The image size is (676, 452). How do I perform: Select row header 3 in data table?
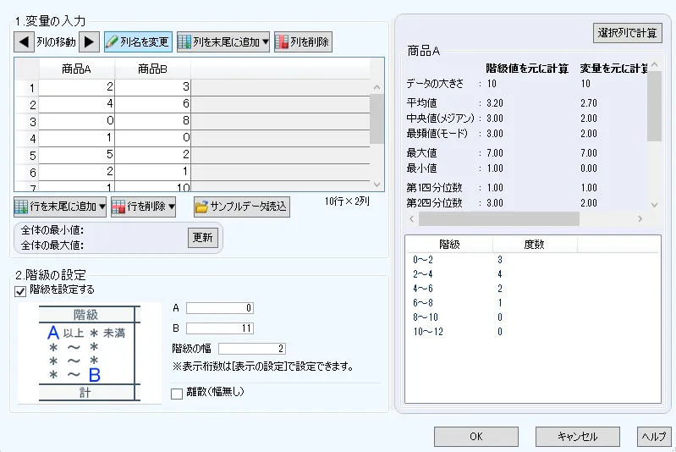(x=27, y=122)
